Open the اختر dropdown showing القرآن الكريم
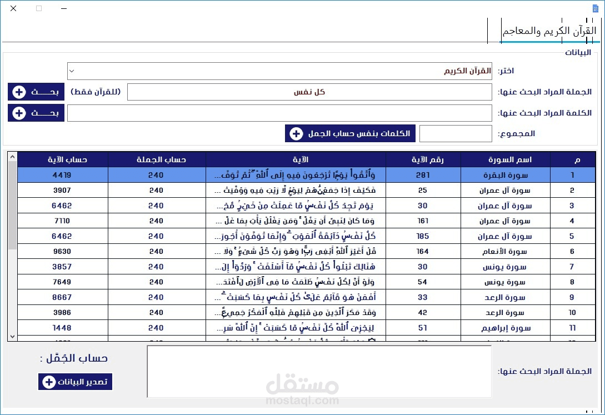 [x=71, y=71]
